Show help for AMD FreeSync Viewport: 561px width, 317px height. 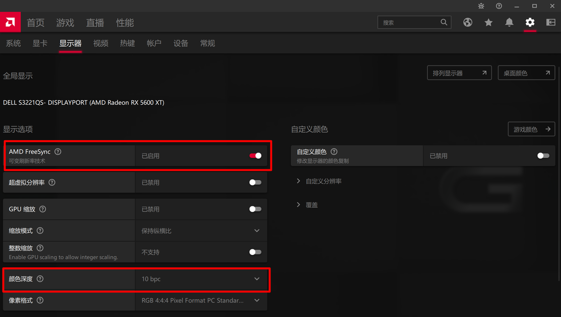[x=58, y=152]
